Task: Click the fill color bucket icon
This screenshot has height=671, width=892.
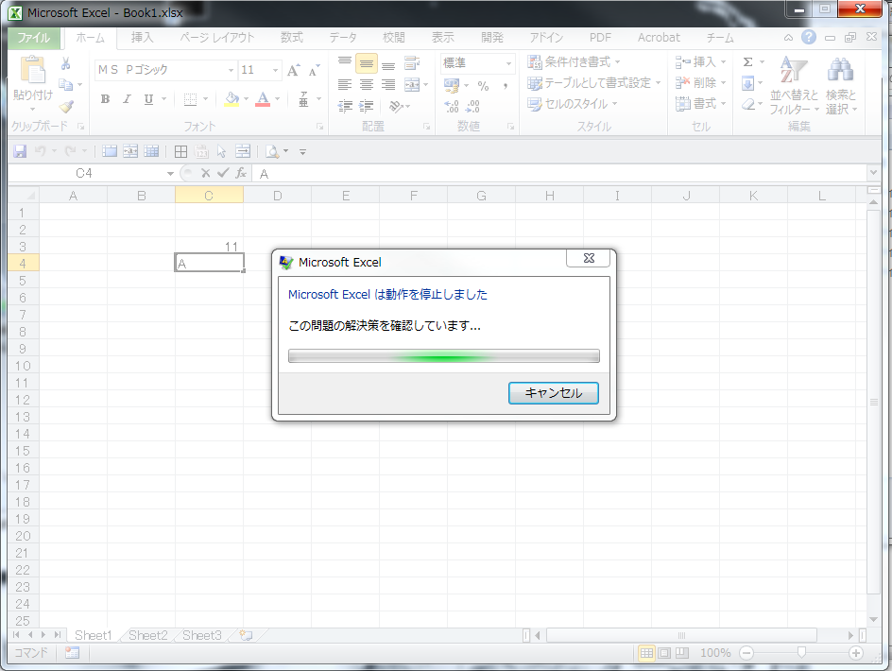Action: [x=232, y=99]
